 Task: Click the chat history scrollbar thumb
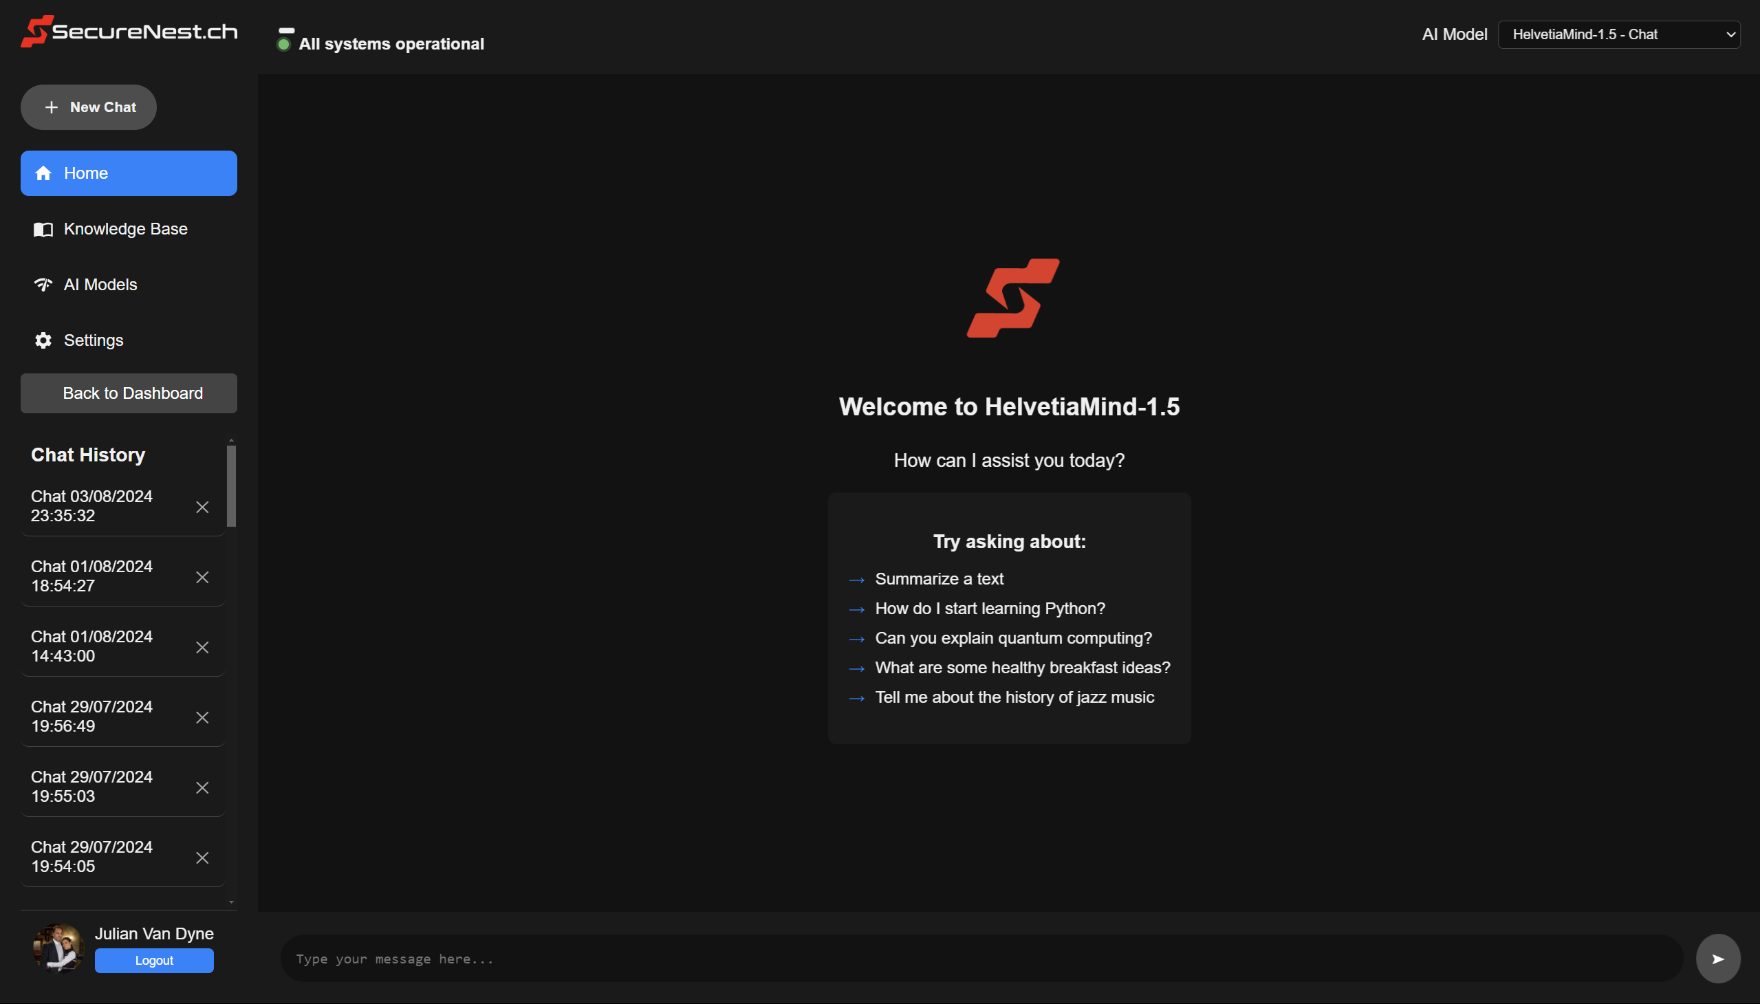231,485
